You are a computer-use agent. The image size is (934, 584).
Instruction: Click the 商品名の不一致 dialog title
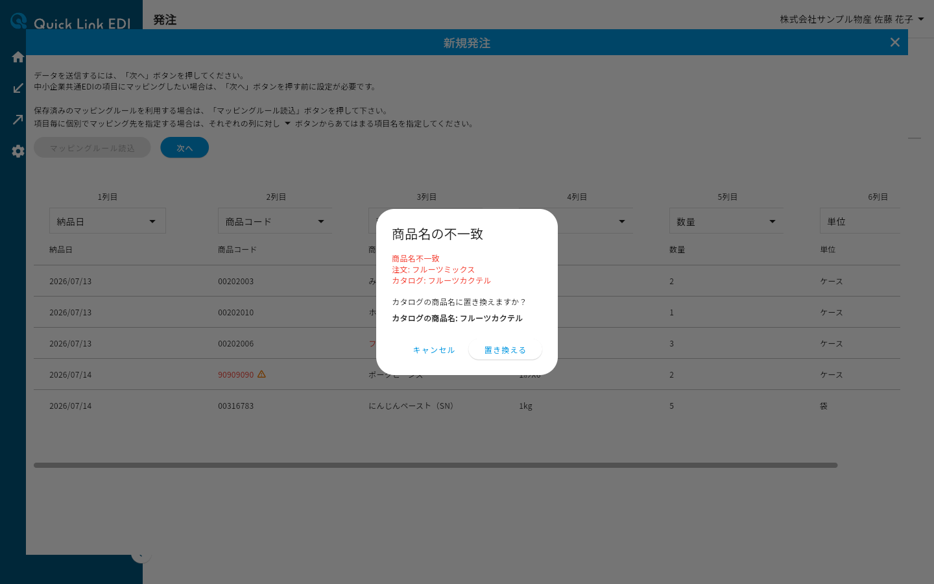pyautogui.click(x=438, y=234)
